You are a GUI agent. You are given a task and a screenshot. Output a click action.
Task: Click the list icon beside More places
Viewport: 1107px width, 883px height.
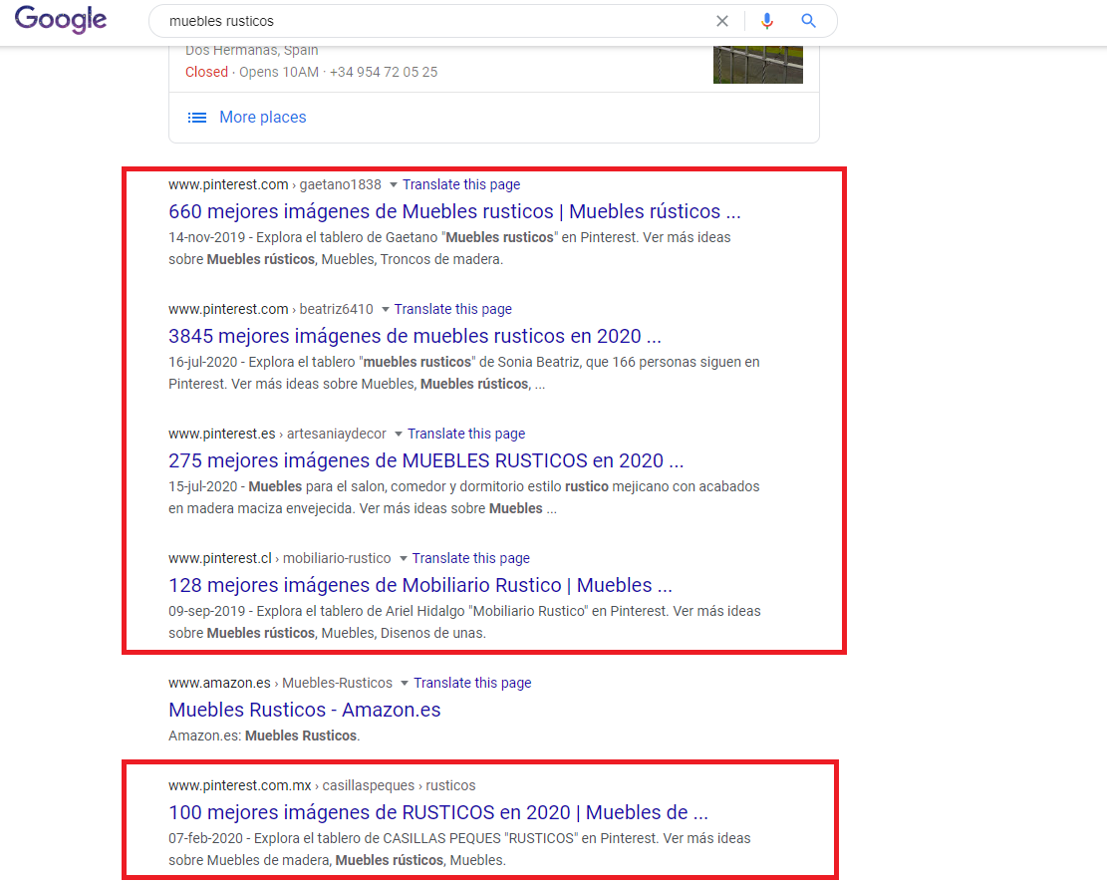(197, 118)
